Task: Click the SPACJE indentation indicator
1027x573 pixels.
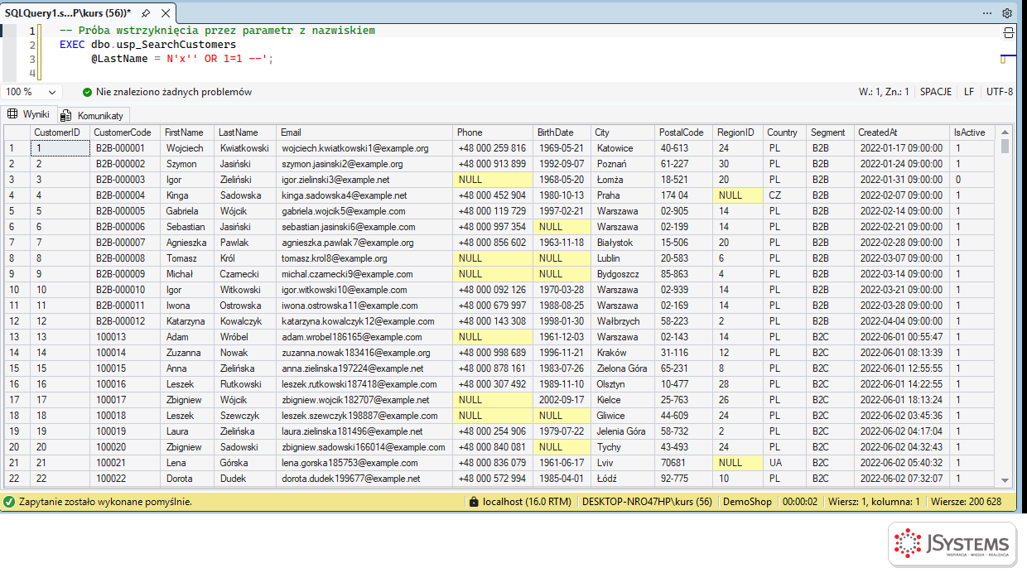Action: tap(936, 92)
